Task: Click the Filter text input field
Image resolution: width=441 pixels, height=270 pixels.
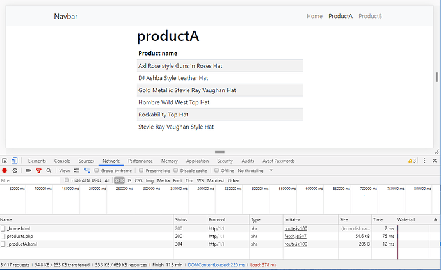Action: 29,180
